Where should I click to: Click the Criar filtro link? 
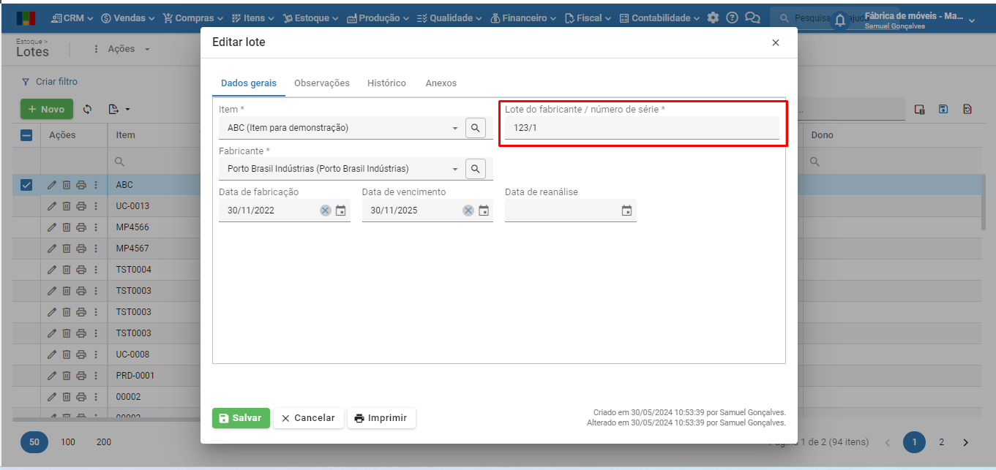(x=50, y=82)
